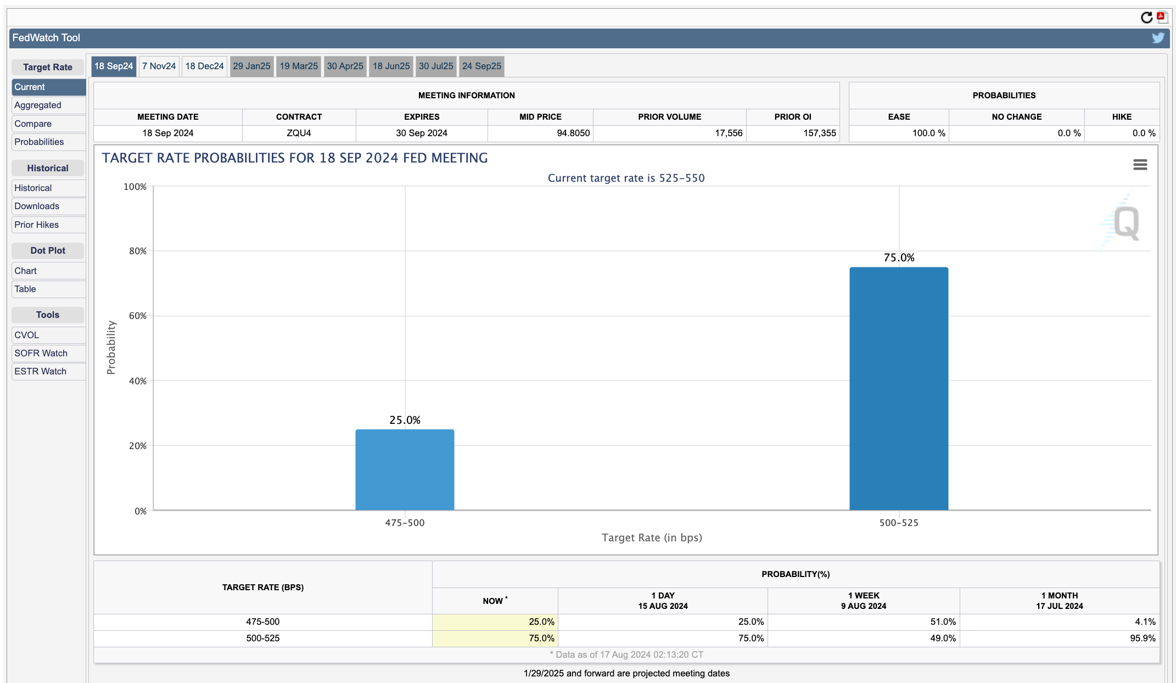Open the Prior Hikes page
The image size is (1176, 683).
48,225
